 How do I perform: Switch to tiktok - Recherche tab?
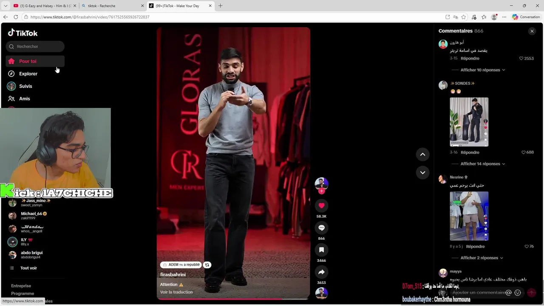click(112, 6)
